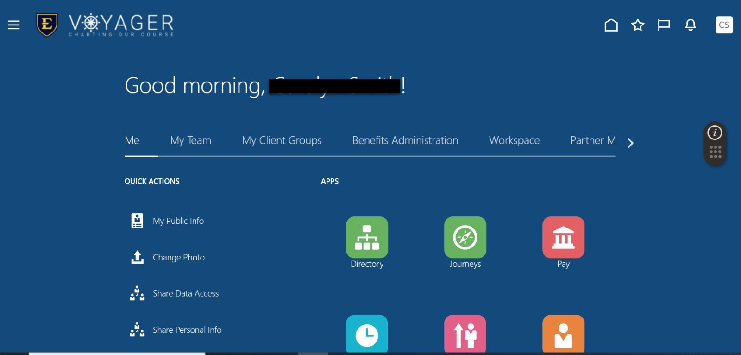Switch to the My Team tab
The width and height of the screenshot is (741, 355).
click(190, 140)
